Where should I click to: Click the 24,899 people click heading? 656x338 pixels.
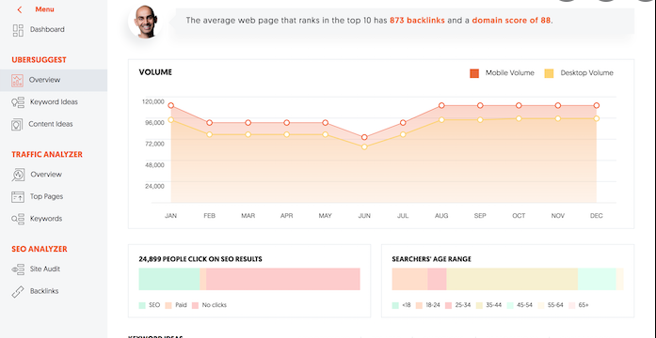(x=200, y=259)
